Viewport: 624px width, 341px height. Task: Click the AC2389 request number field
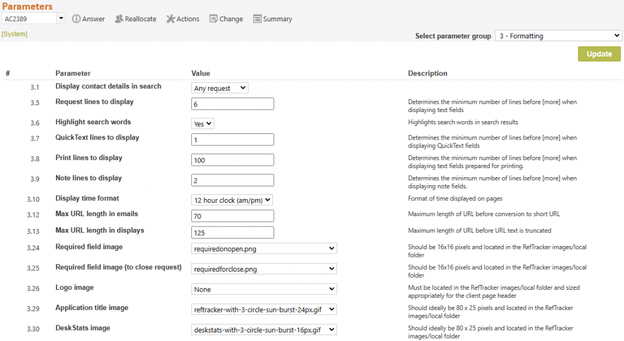click(29, 18)
